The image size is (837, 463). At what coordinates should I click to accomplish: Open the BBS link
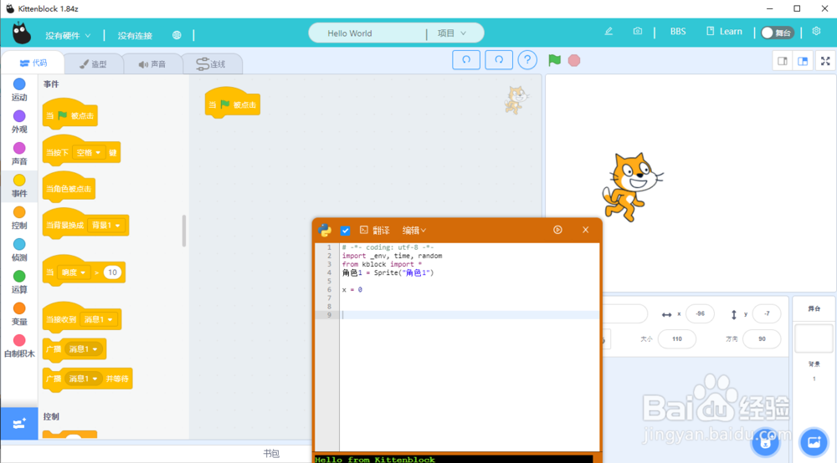click(x=678, y=32)
